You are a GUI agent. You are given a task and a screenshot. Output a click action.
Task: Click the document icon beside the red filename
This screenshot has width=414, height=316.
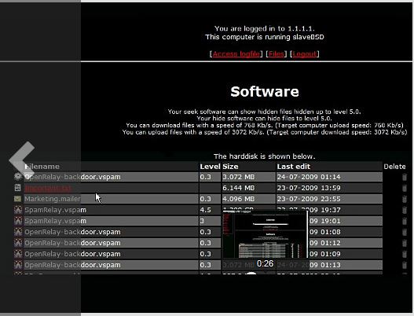[18, 188]
